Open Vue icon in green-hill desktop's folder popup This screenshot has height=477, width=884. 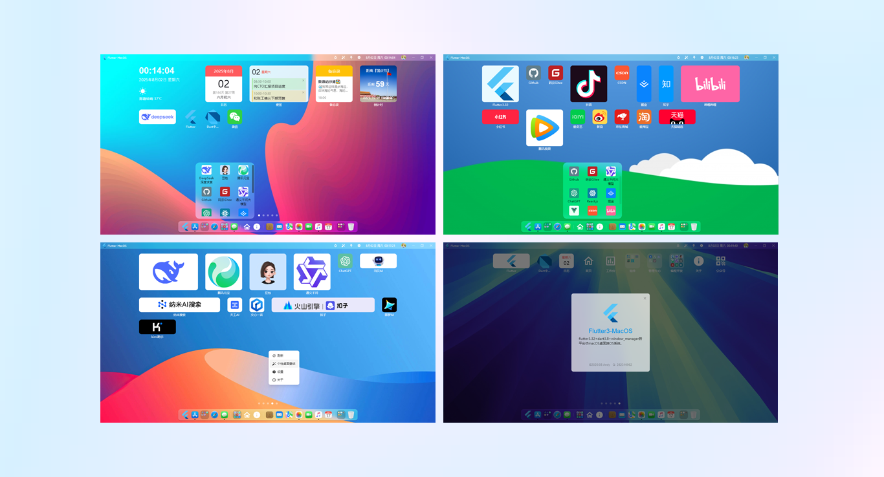click(574, 211)
